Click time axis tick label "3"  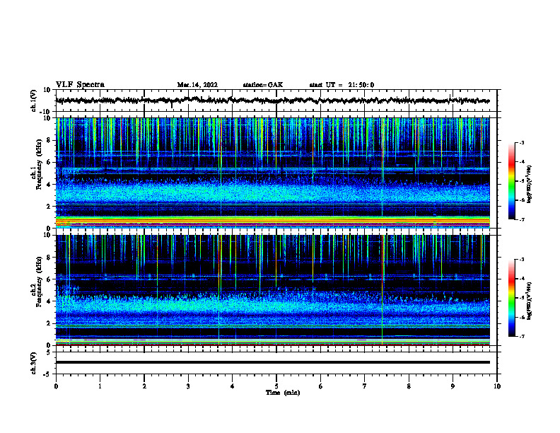[x=188, y=386]
